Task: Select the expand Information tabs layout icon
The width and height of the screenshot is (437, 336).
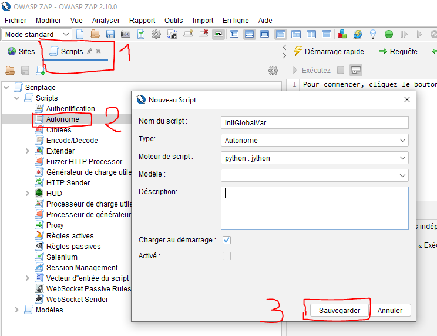Action: 249,34
